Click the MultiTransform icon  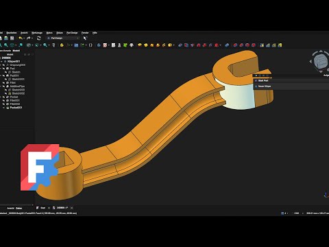pyautogui.click(x=280, y=45)
